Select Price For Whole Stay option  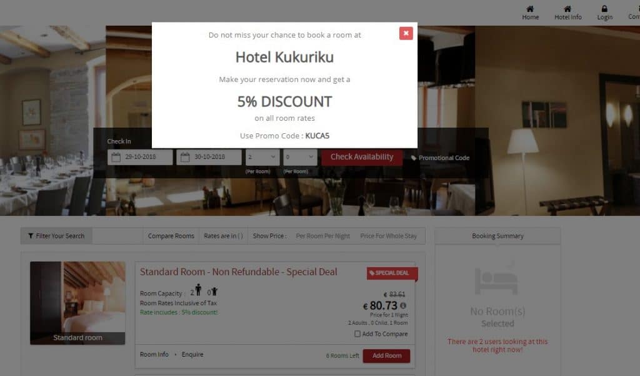point(388,236)
